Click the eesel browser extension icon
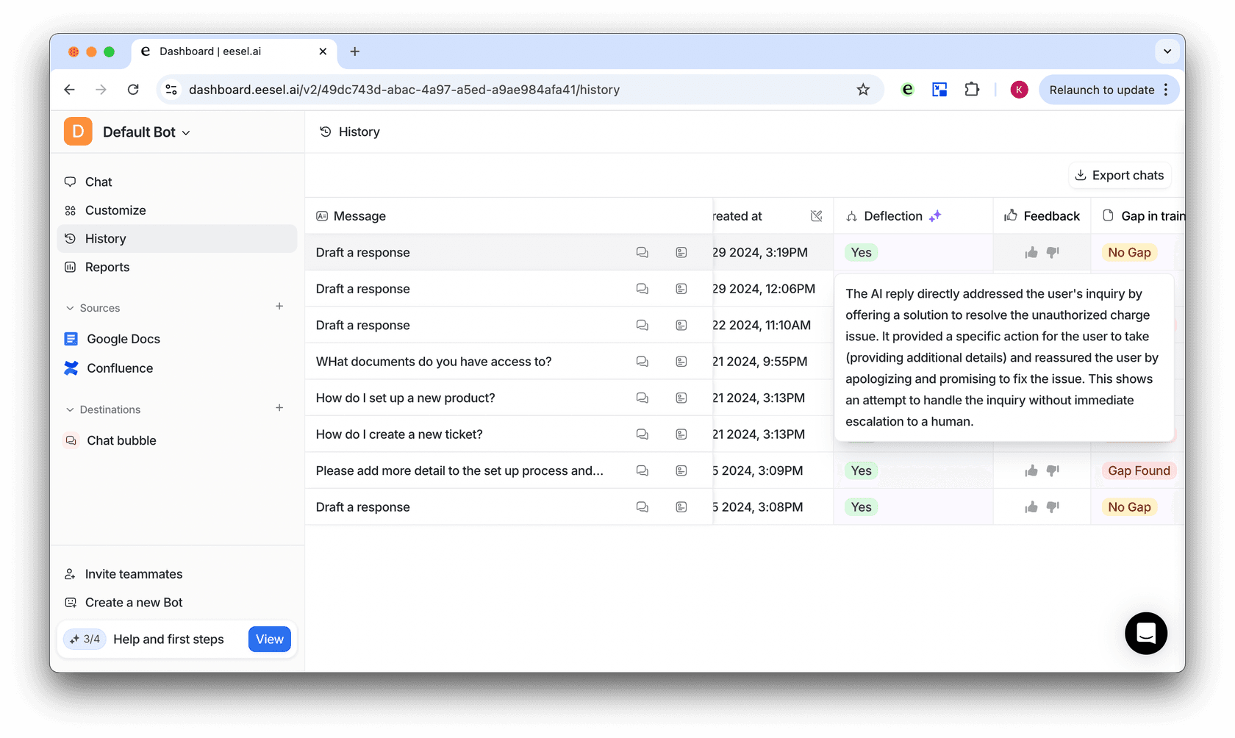The width and height of the screenshot is (1235, 738). tap(908, 90)
